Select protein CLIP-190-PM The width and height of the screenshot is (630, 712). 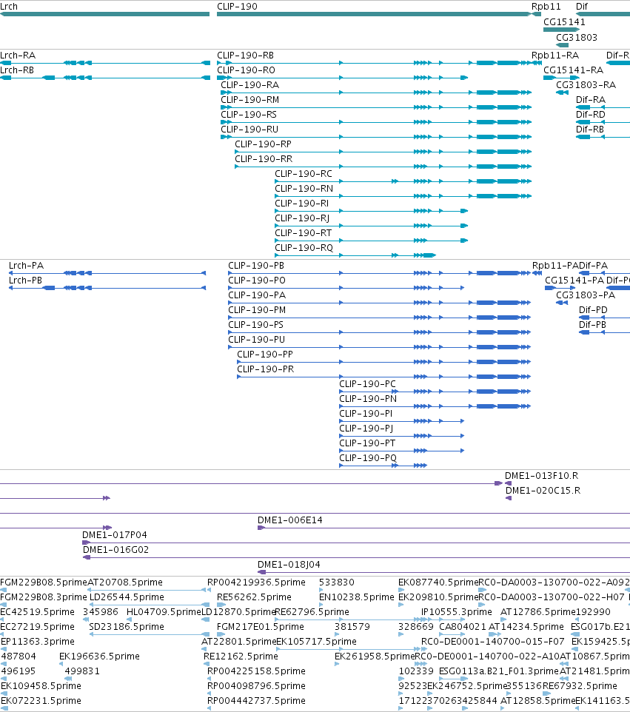tap(257, 310)
